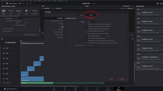This screenshot has width=163, height=91.
Task: Open the Timeline sort order dropdown
Action: click(91, 45)
